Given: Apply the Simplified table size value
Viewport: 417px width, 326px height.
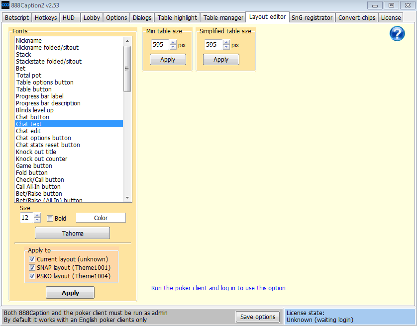Looking at the screenshot, I should click(x=221, y=60).
